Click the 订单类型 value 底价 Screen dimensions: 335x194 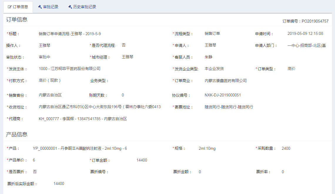pyautogui.click(x=291, y=69)
